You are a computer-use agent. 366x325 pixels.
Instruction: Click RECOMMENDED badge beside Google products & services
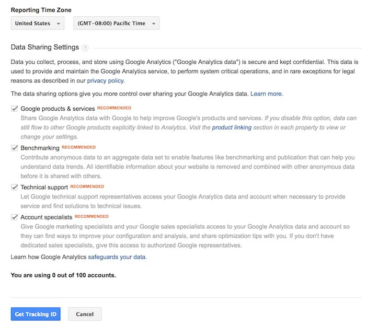click(114, 108)
